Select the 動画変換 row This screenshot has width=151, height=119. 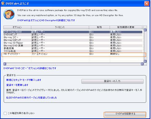pos(73,48)
